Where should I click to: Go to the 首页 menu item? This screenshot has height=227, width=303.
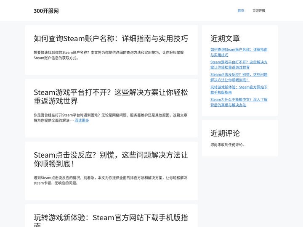coord(241,11)
